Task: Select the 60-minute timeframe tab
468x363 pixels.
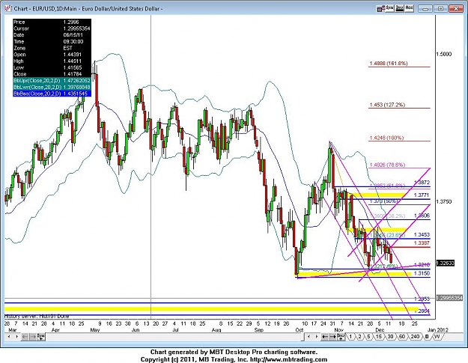Action: coord(402,337)
